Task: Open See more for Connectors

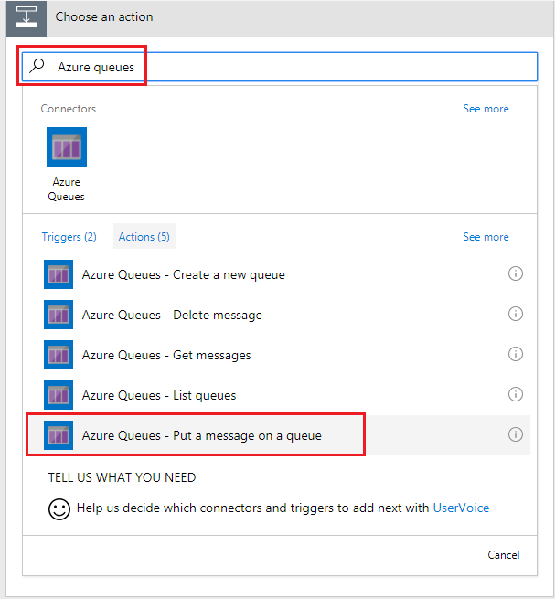Action: [486, 109]
